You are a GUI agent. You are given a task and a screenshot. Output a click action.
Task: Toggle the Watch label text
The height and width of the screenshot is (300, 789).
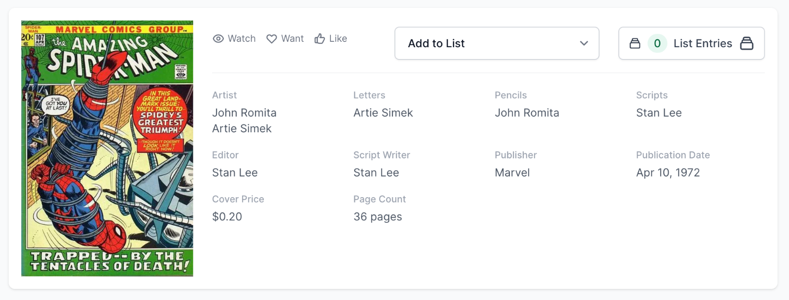[242, 39]
